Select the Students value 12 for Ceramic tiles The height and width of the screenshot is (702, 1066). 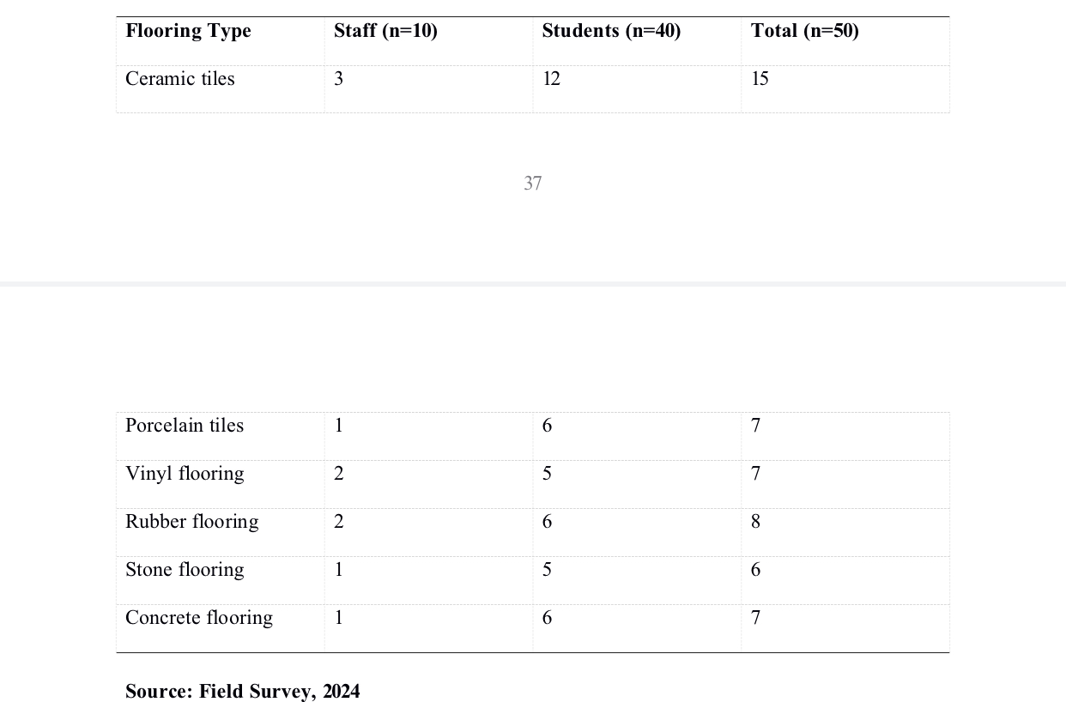click(551, 79)
